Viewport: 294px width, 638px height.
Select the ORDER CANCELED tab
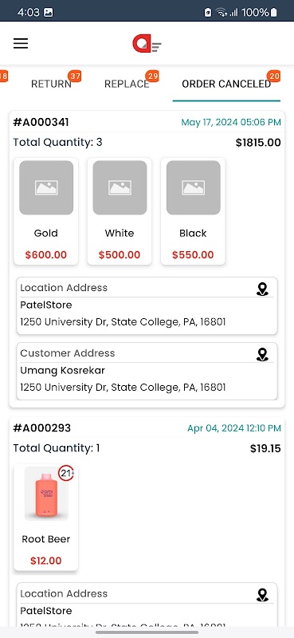226,84
